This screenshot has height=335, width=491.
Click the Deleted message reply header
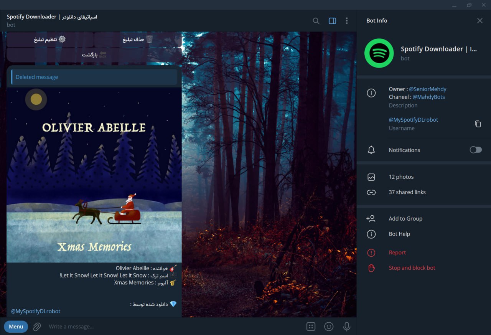click(x=94, y=77)
